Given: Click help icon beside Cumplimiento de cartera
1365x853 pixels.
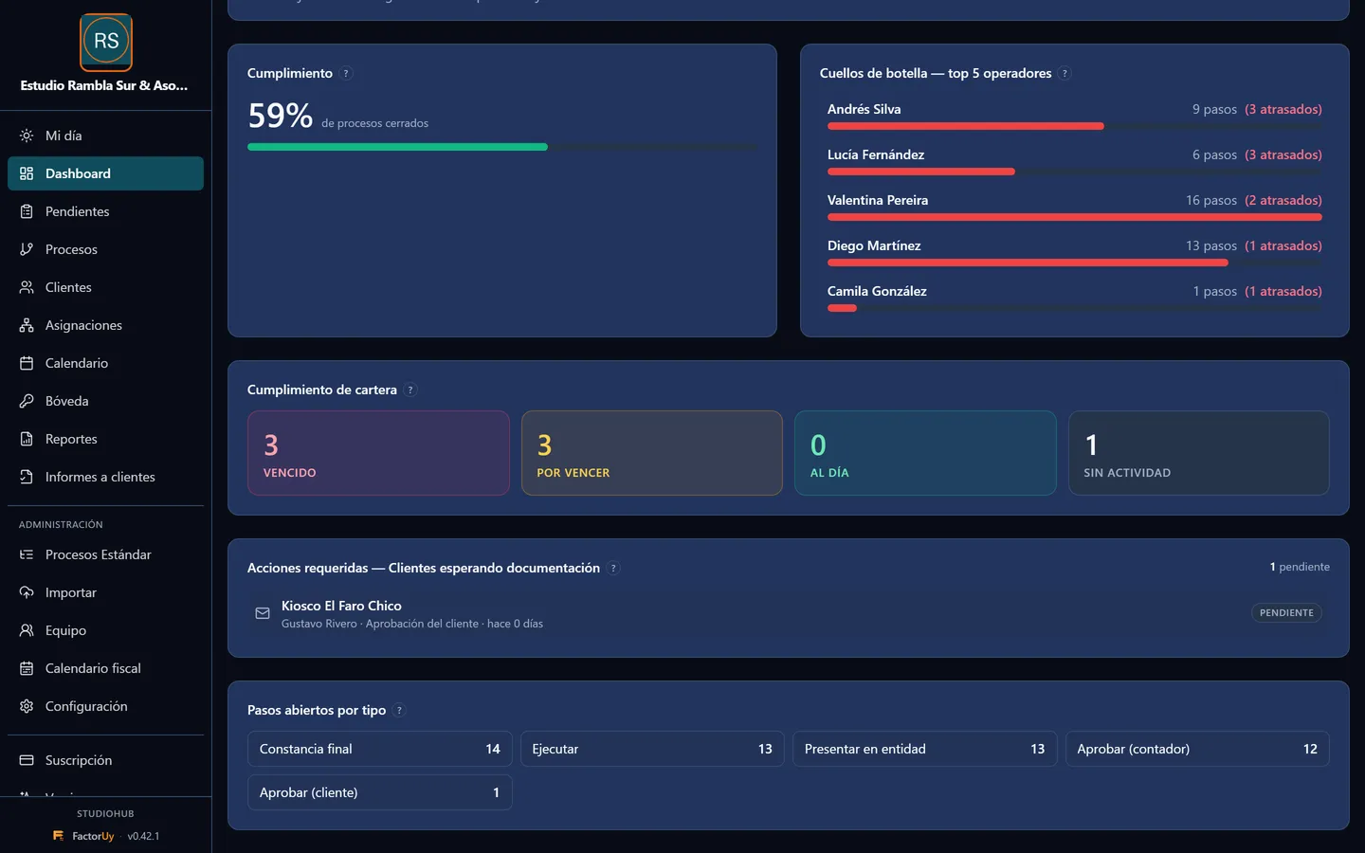Looking at the screenshot, I should pyautogui.click(x=410, y=390).
